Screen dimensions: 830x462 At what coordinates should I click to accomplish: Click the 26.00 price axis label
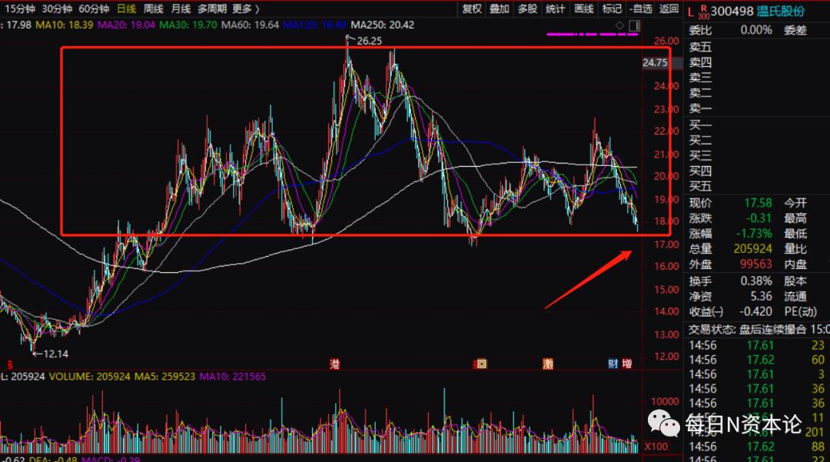coord(666,42)
